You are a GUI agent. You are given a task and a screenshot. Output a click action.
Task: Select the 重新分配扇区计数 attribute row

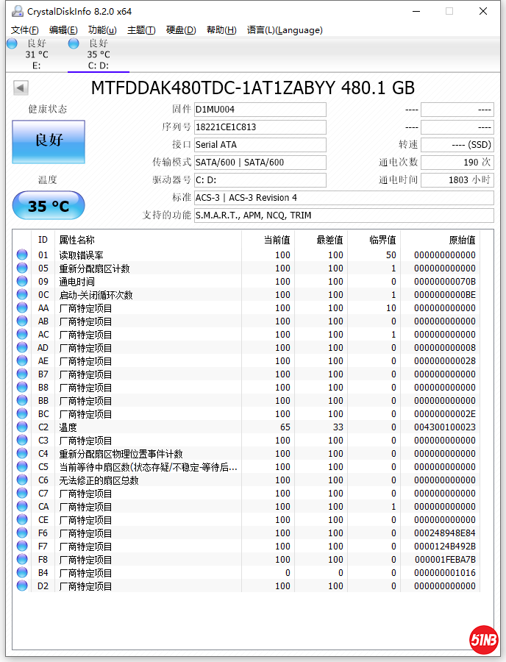[x=95, y=268]
